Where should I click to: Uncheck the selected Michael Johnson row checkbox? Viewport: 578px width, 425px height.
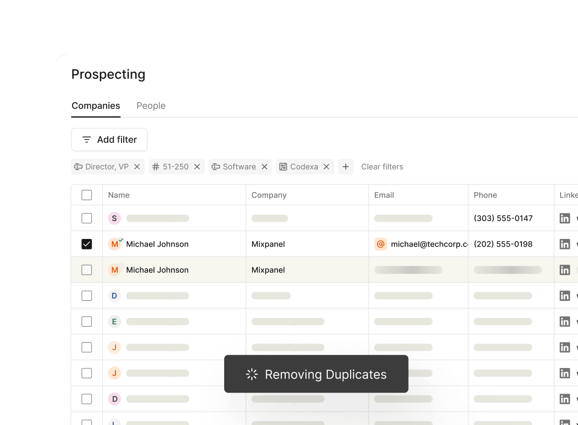click(x=87, y=244)
